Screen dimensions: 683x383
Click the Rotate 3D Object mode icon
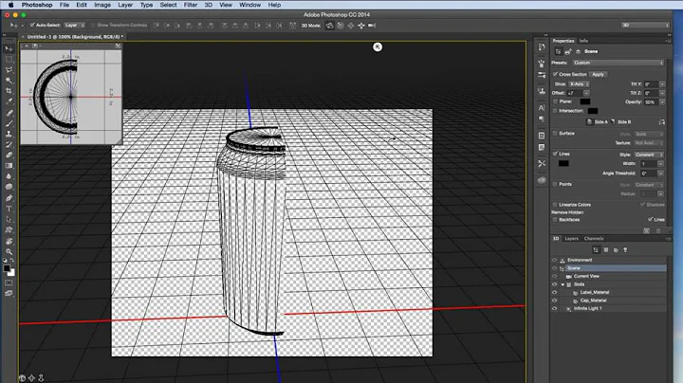tap(330, 26)
